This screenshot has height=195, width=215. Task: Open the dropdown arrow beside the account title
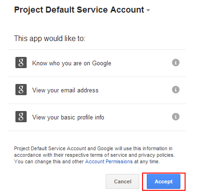click(x=148, y=10)
